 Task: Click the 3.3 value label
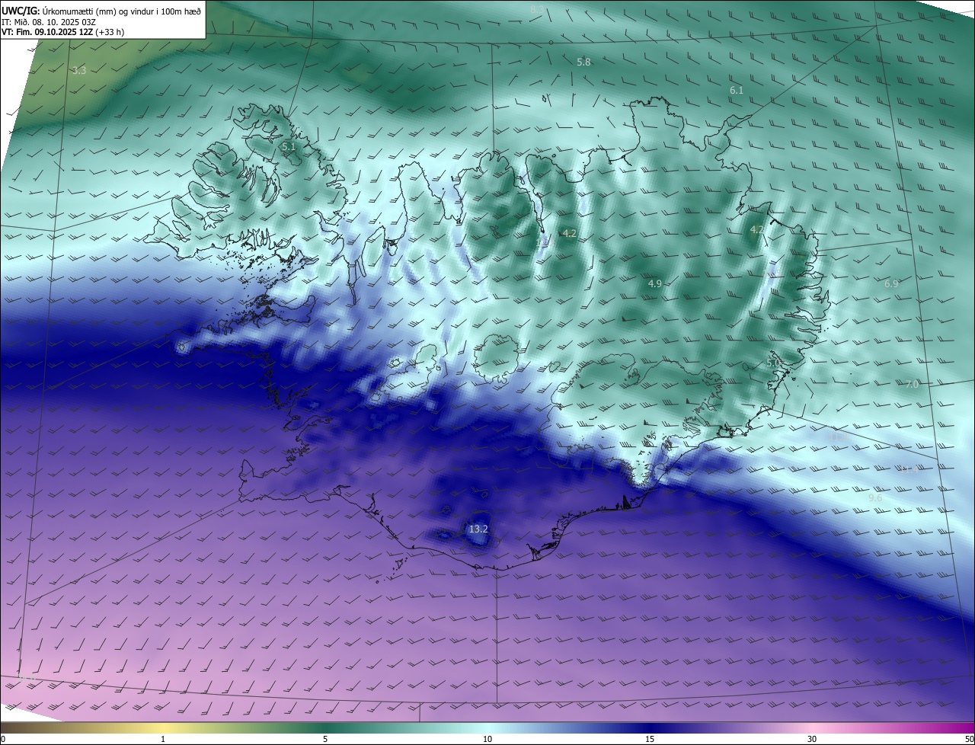pyautogui.click(x=79, y=70)
